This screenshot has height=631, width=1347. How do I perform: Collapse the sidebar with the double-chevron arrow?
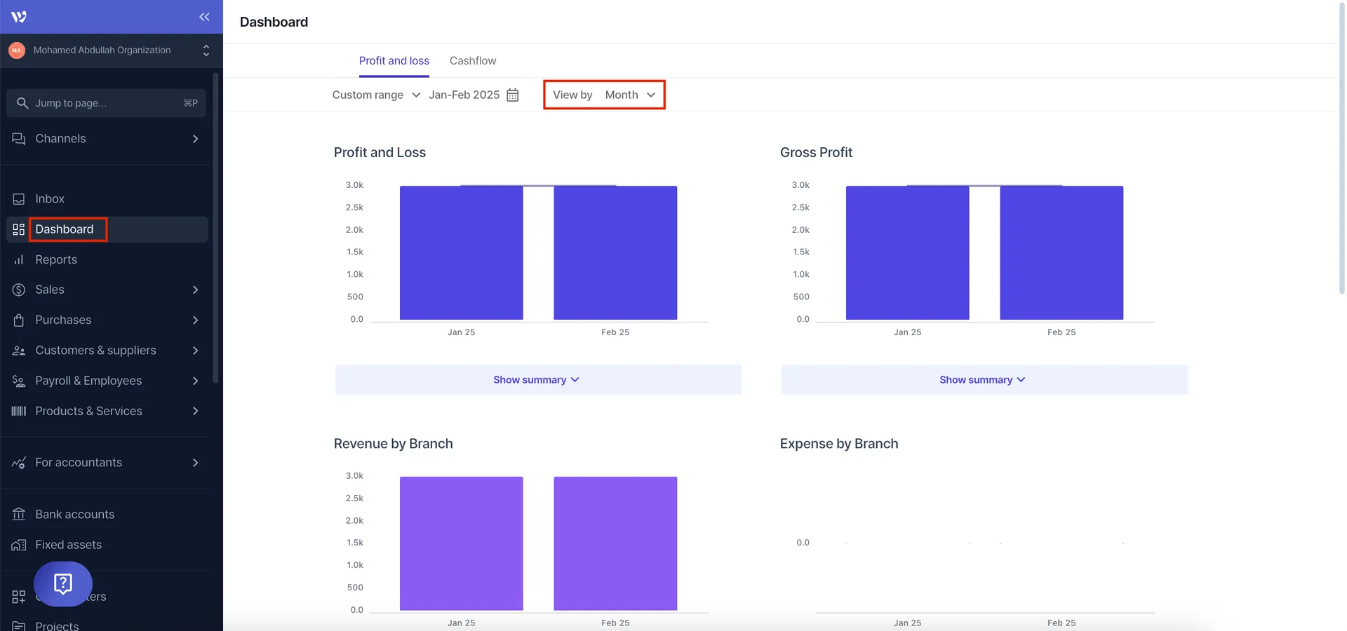click(x=204, y=17)
